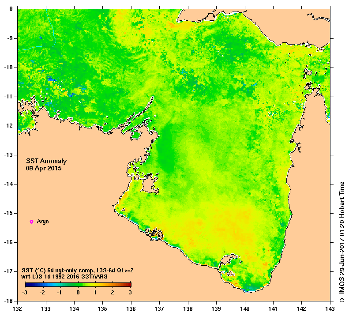Click the 'SST (°C) 6d ngt-only comp' caption
Screen dimensions: 349x316
point(78,271)
